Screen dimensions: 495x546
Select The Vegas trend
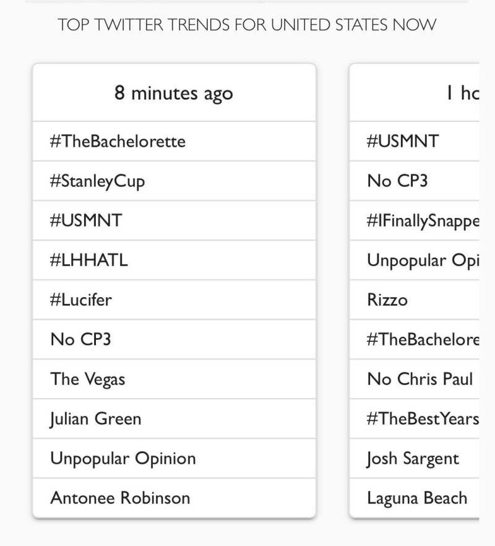tap(87, 379)
